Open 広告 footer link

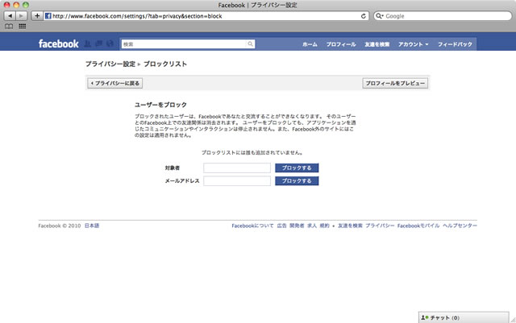(x=281, y=226)
